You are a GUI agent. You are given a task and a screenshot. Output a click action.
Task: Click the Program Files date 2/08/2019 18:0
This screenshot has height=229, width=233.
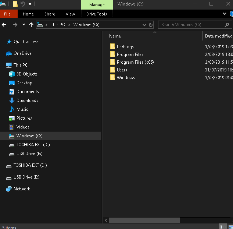tap(219, 54)
